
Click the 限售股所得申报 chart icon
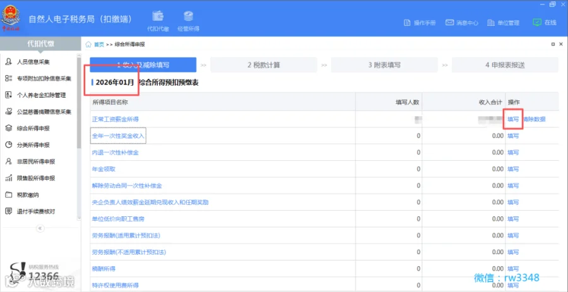(x=9, y=178)
